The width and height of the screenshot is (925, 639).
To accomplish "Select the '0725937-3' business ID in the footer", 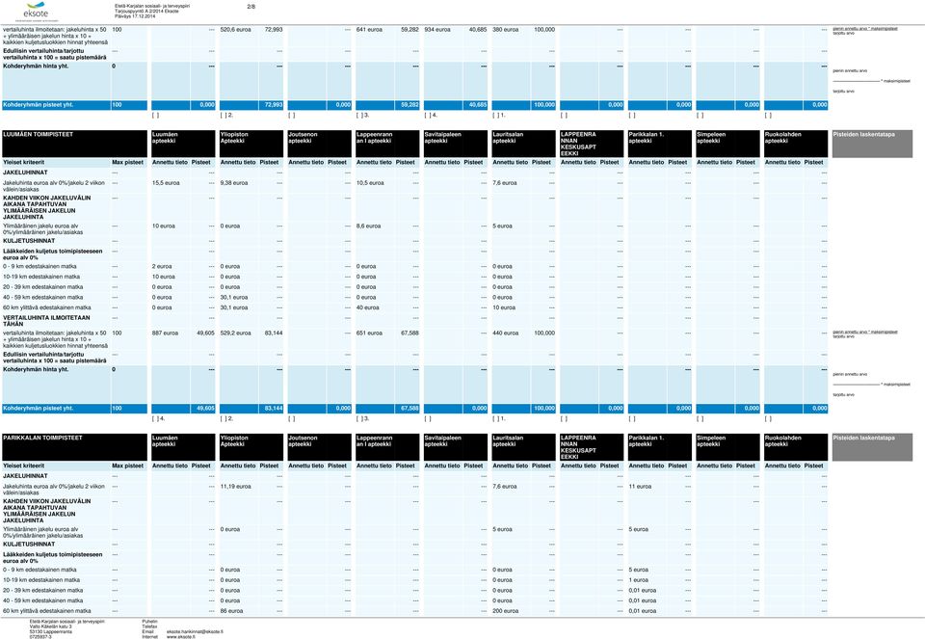I will [x=40, y=637].
